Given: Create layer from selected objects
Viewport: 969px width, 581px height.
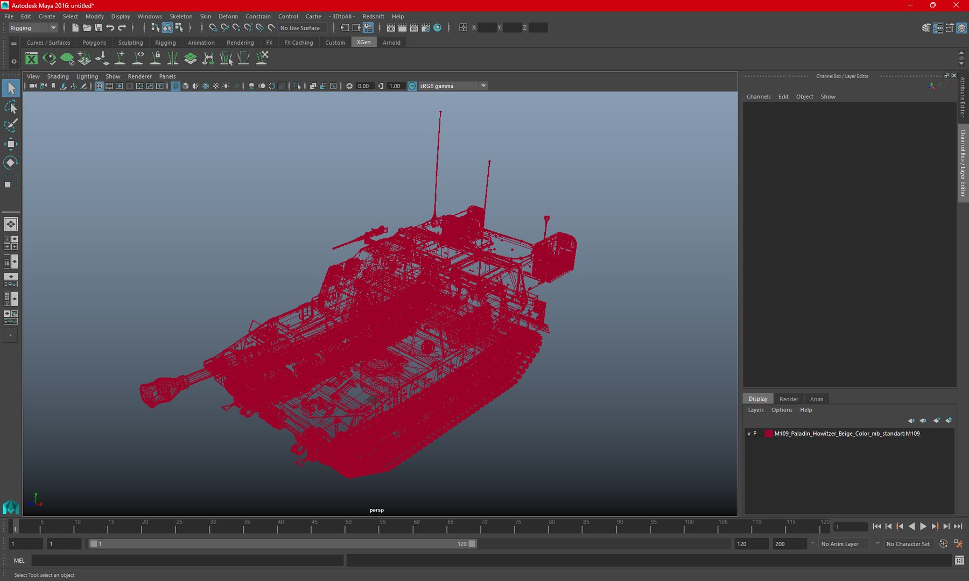Looking at the screenshot, I should tap(949, 420).
